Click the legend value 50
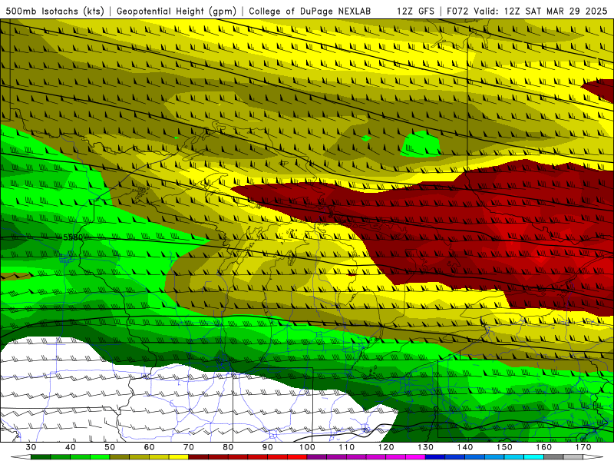Screen dimensions: 614x461 click(110, 447)
